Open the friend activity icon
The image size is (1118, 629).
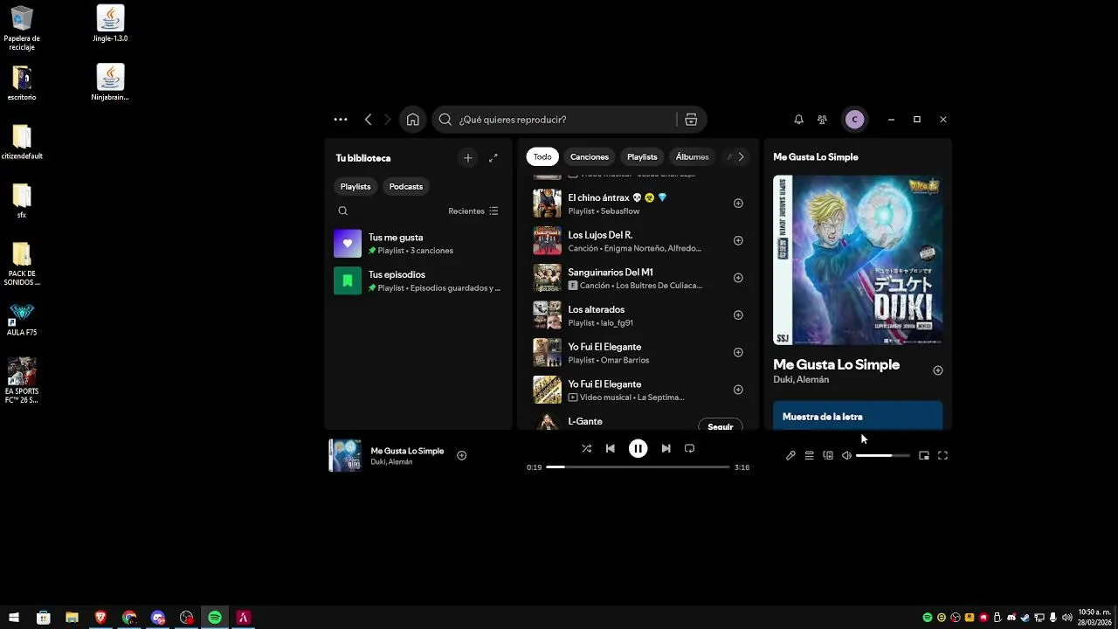click(822, 120)
